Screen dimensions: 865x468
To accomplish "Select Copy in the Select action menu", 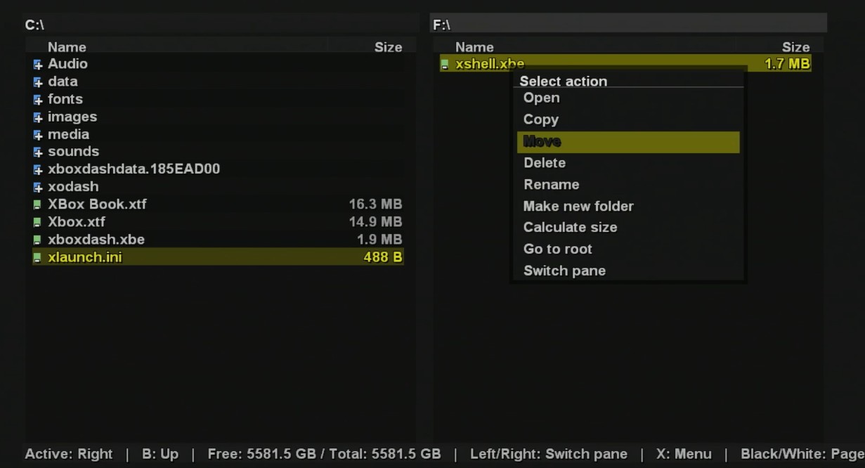I will [541, 119].
